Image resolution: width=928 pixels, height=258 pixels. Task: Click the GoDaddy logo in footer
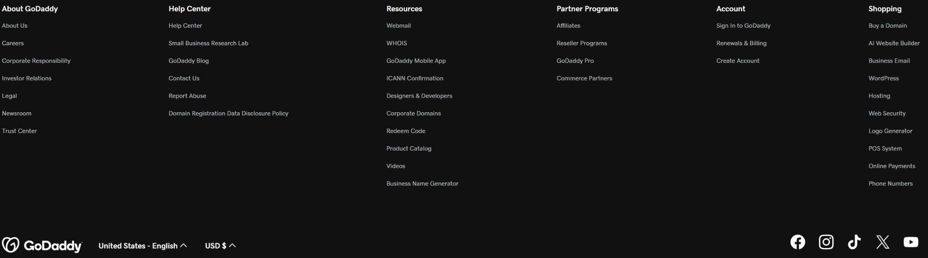pyautogui.click(x=42, y=245)
